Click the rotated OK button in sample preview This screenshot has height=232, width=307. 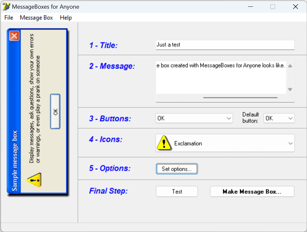click(x=55, y=112)
